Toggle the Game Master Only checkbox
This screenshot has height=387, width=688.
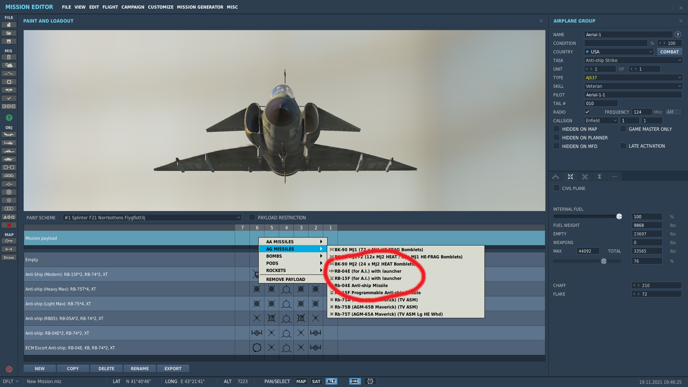click(623, 129)
